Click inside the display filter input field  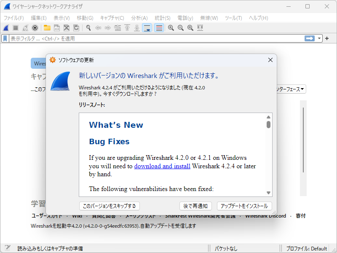[126, 38]
